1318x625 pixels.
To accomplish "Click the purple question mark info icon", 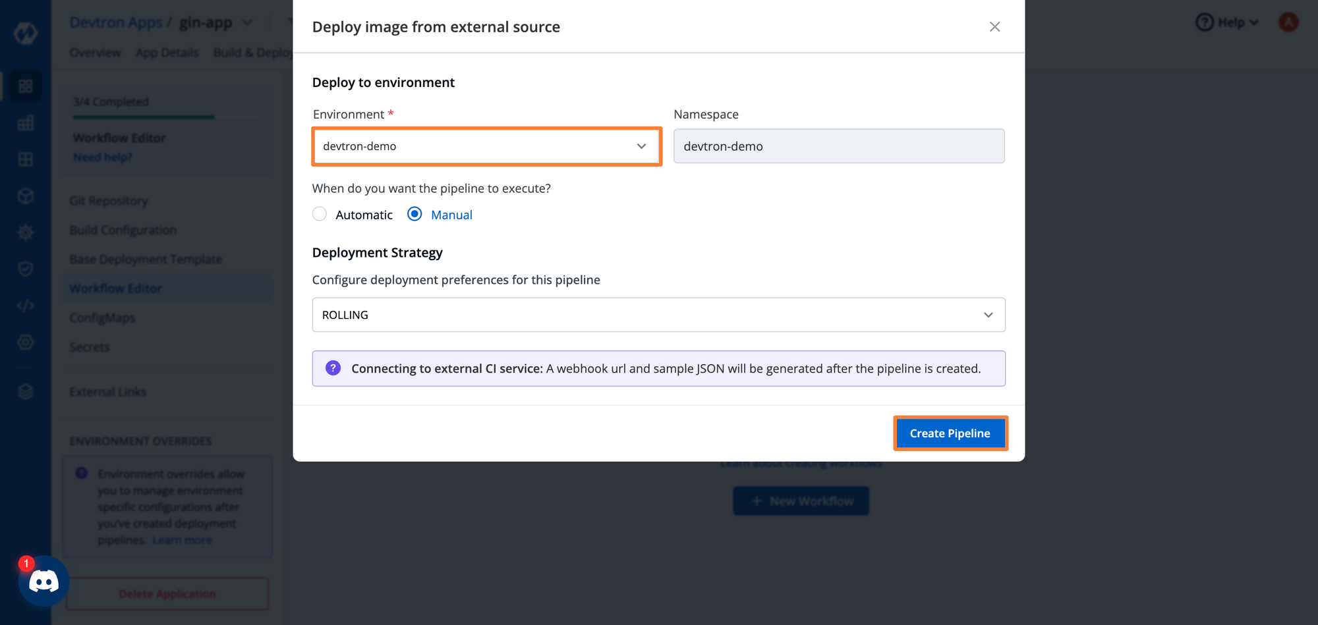I will click(333, 368).
